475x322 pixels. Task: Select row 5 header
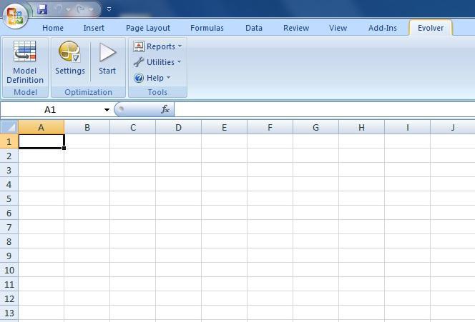pos(9,198)
